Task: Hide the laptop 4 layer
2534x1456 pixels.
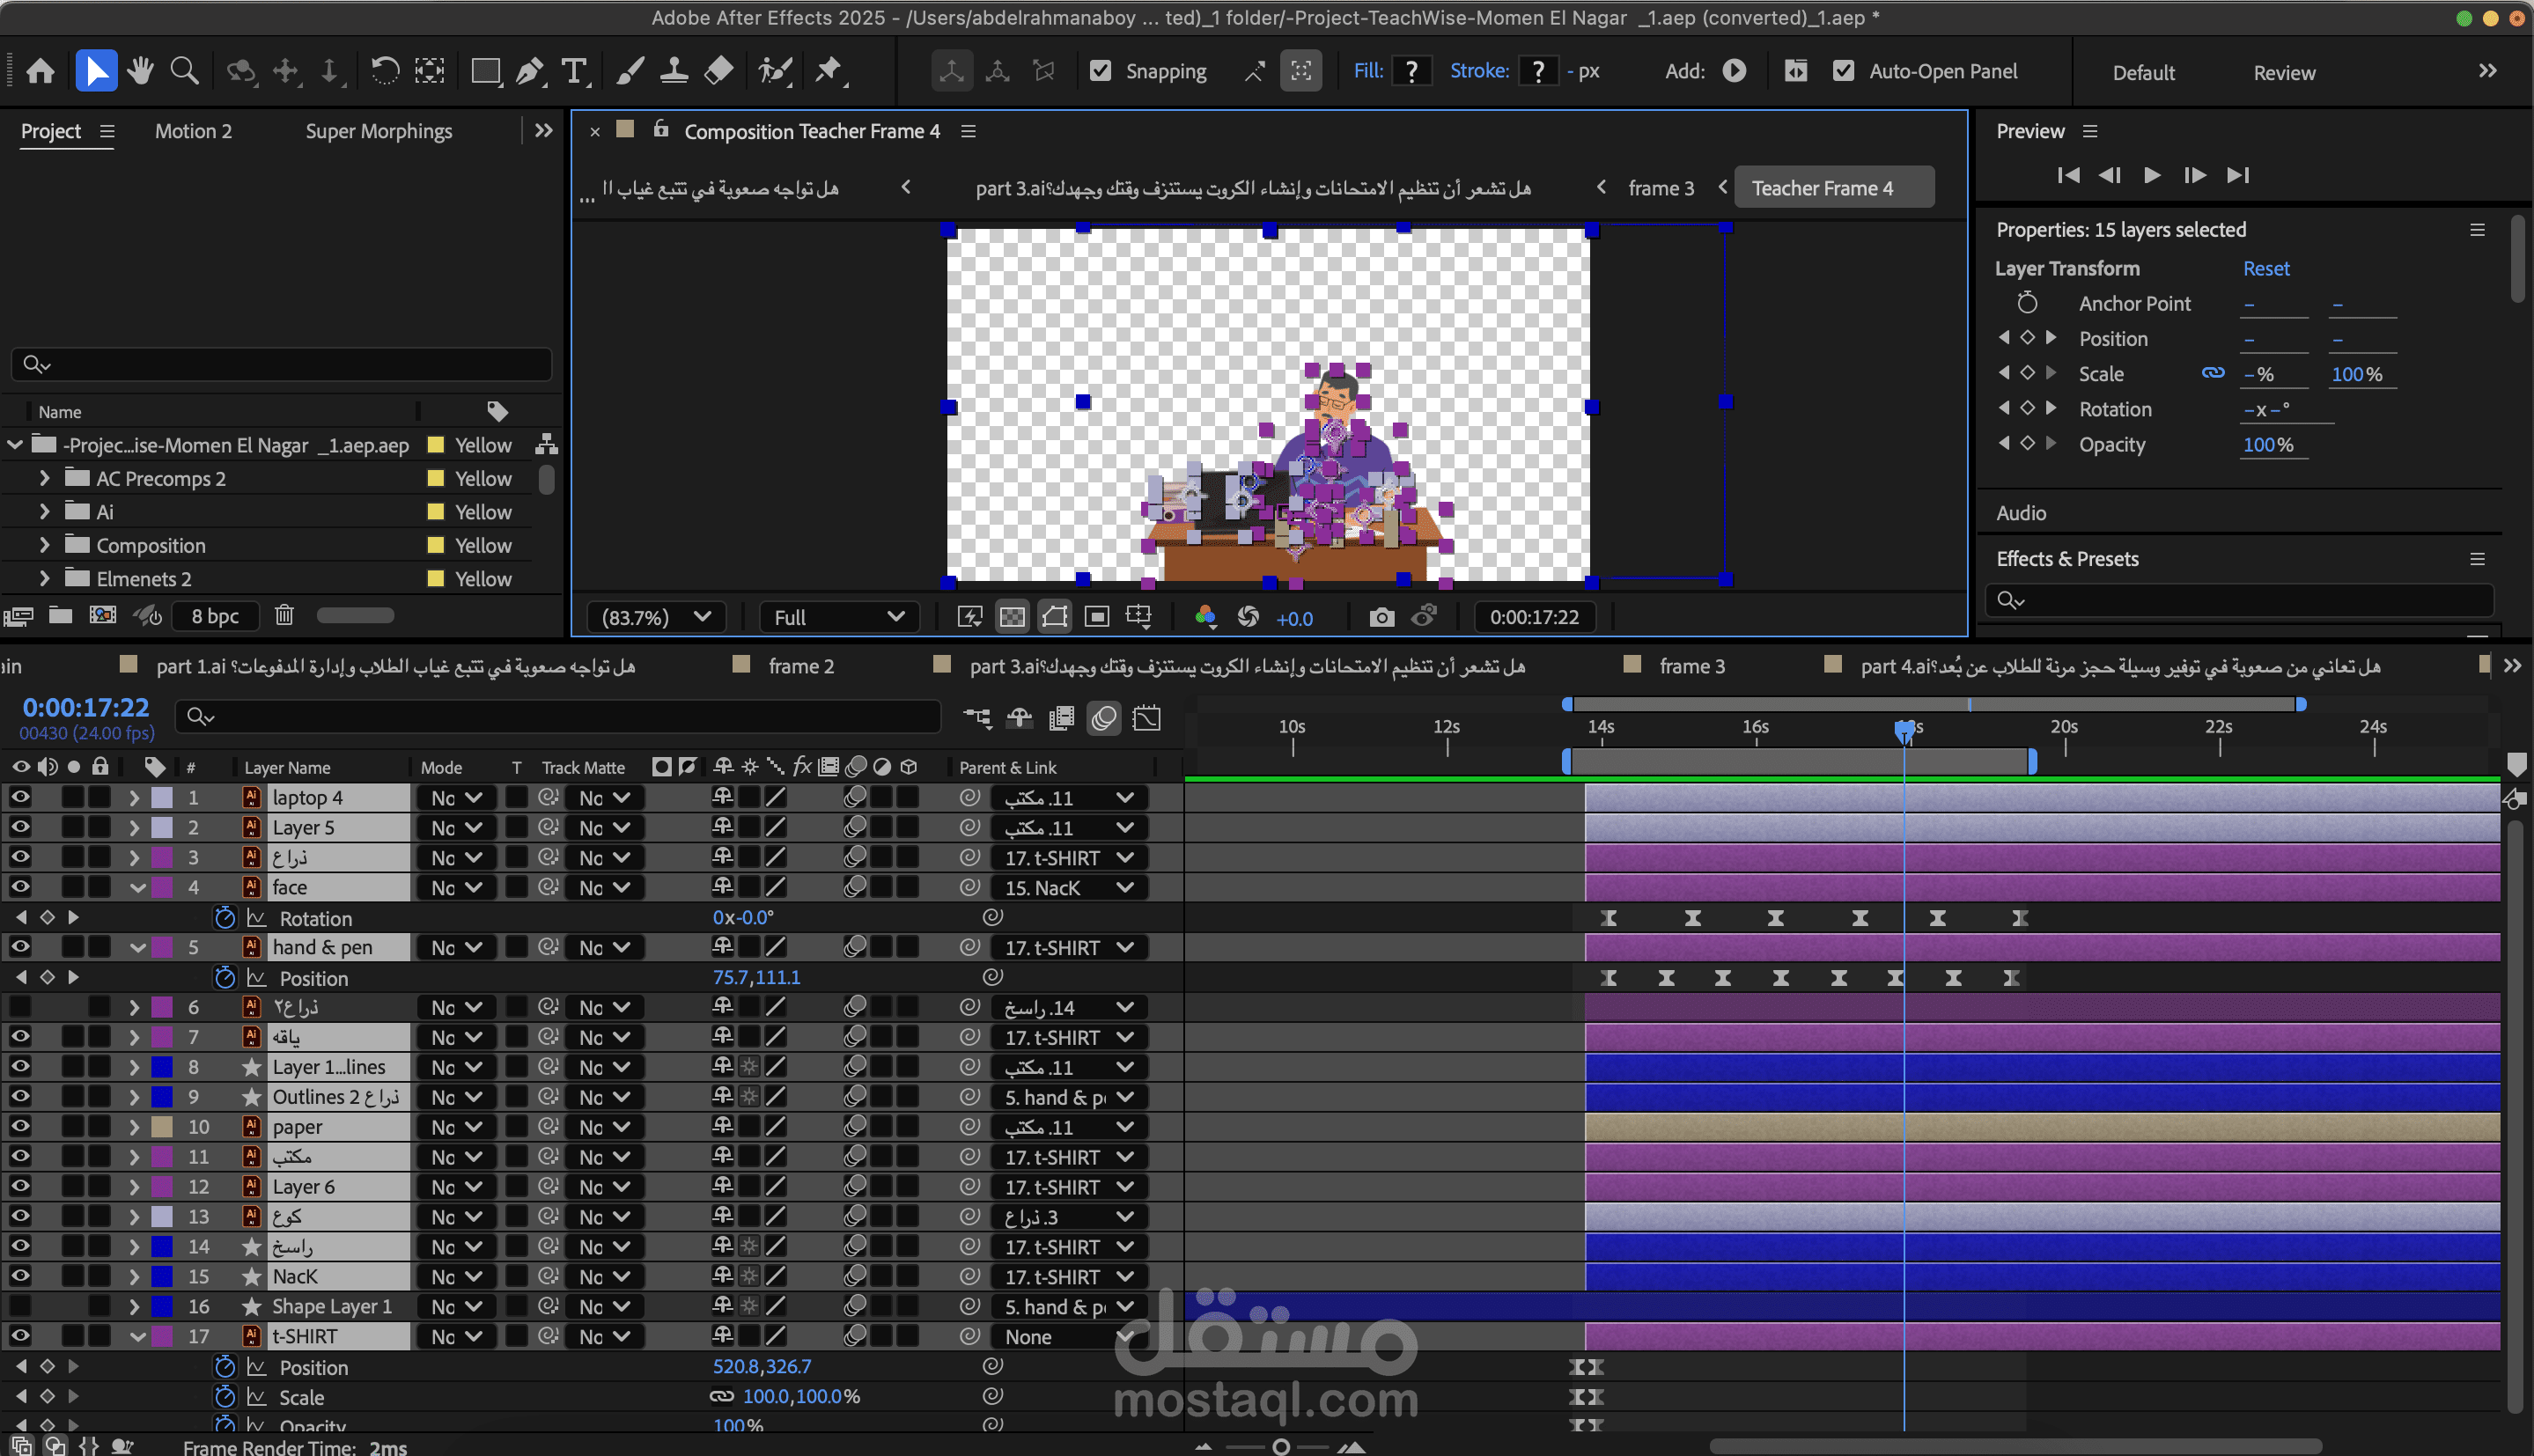Action: point(20,797)
